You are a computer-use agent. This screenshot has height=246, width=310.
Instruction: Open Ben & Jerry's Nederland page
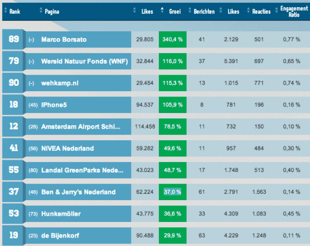(x=78, y=192)
